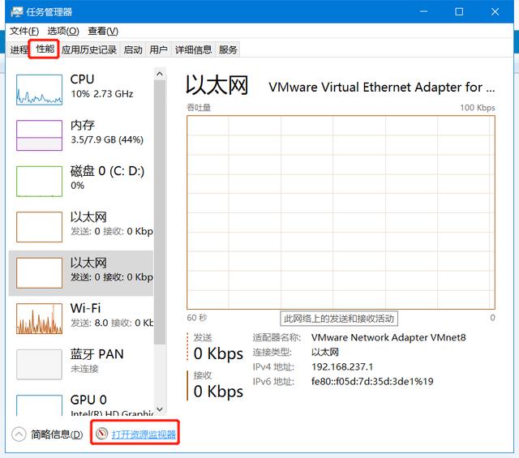Click the Task Manager title bar icon

pos(16,12)
